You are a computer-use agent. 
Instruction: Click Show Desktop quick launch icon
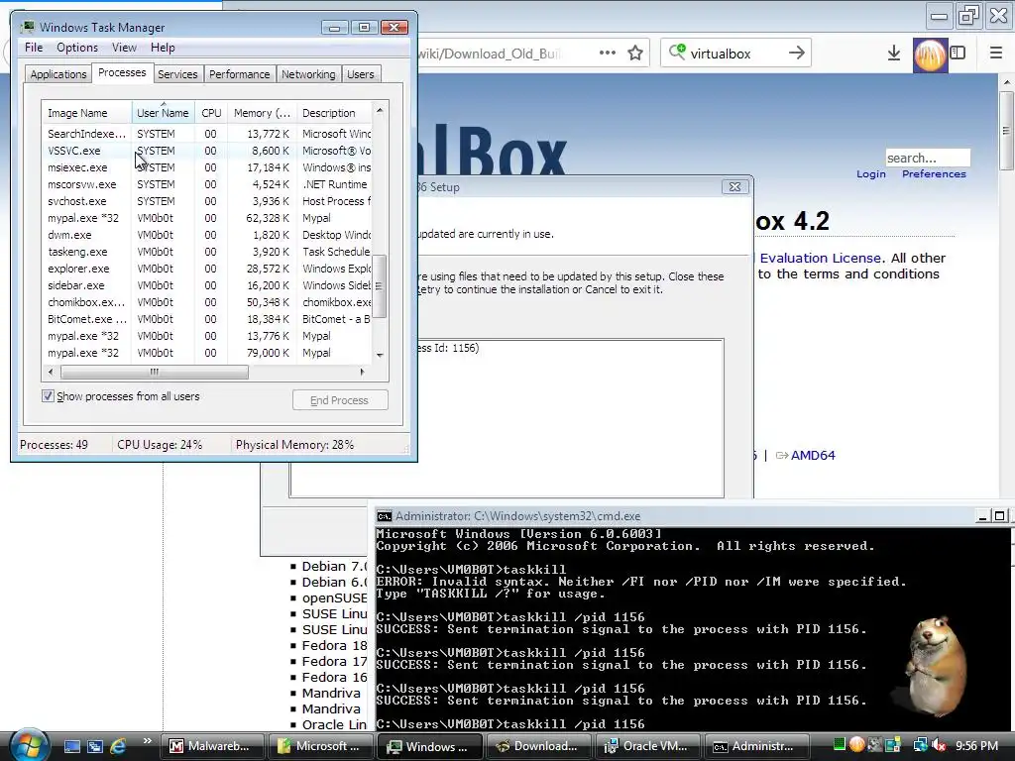(x=71, y=746)
